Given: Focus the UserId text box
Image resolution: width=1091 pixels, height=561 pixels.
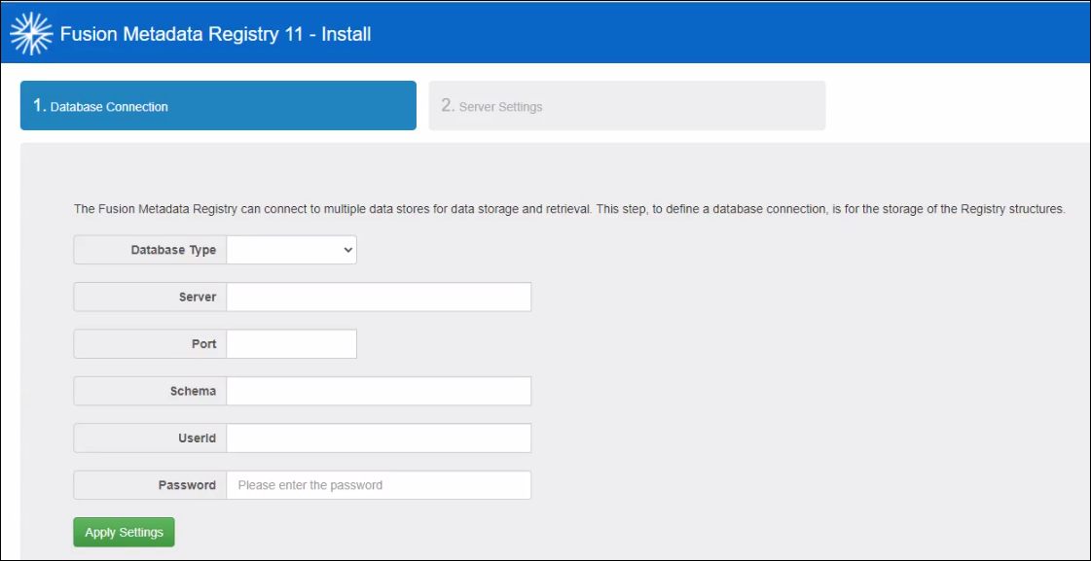Looking at the screenshot, I should pos(379,438).
